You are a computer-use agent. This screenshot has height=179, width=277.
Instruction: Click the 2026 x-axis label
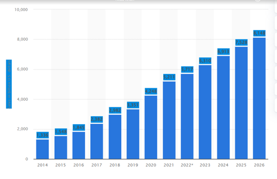click(259, 165)
